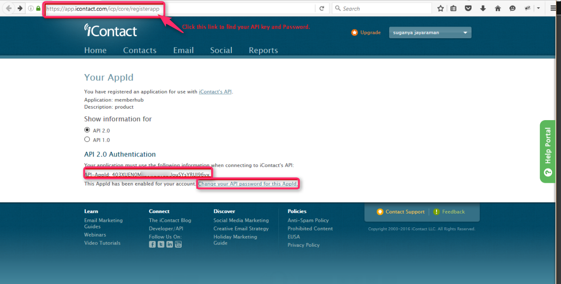Select the API 2.0 radio button
Viewport: 561px width, 284px height.
tap(87, 130)
